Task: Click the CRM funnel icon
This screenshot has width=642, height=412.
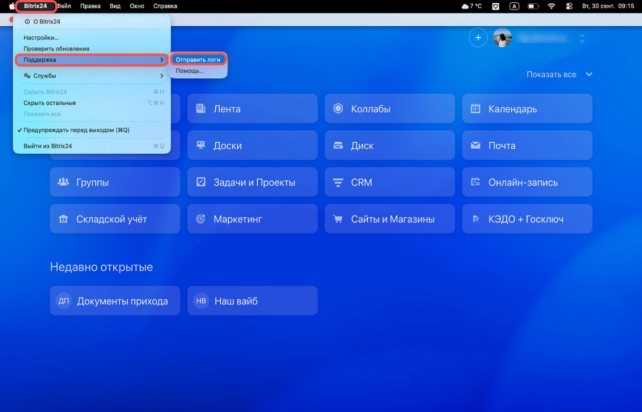Action: (x=338, y=183)
